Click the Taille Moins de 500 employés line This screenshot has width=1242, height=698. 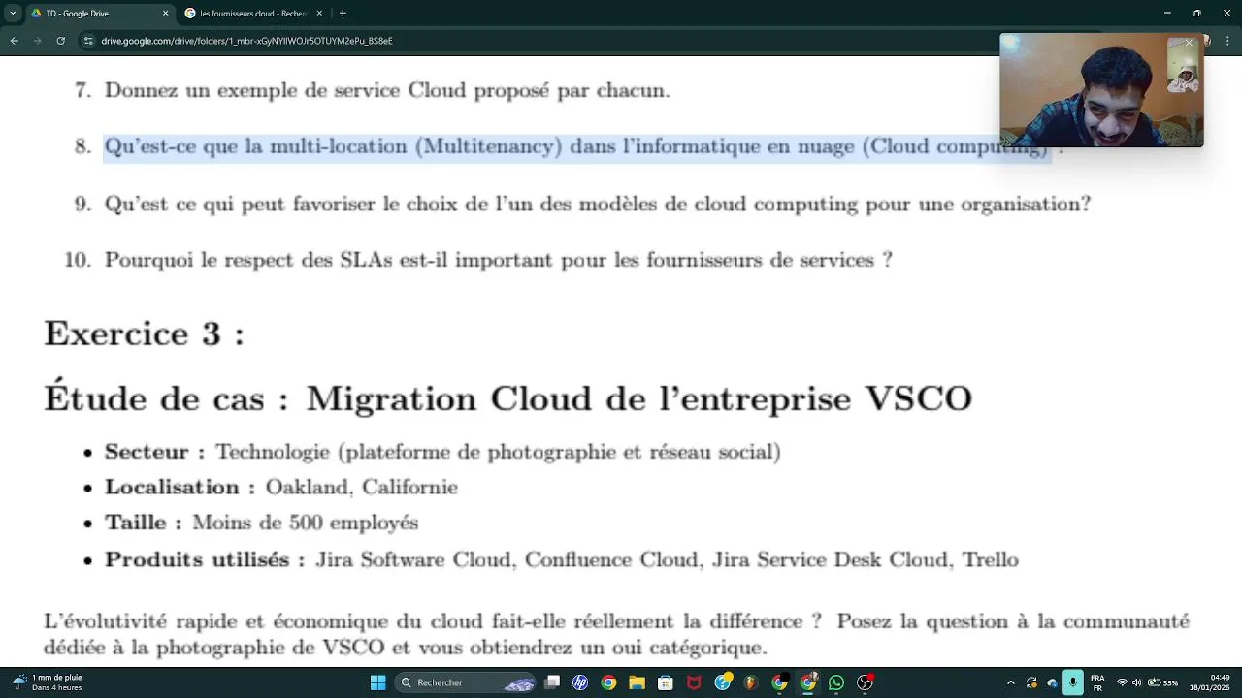(262, 523)
